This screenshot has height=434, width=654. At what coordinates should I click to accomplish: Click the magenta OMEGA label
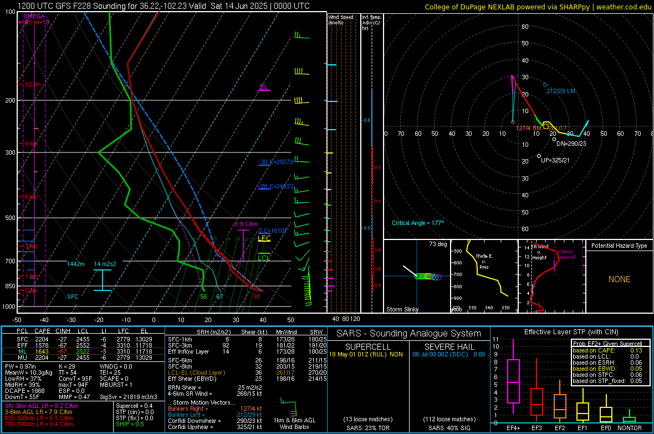[34, 16]
